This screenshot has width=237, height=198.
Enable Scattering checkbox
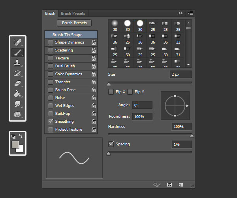(x=51, y=50)
